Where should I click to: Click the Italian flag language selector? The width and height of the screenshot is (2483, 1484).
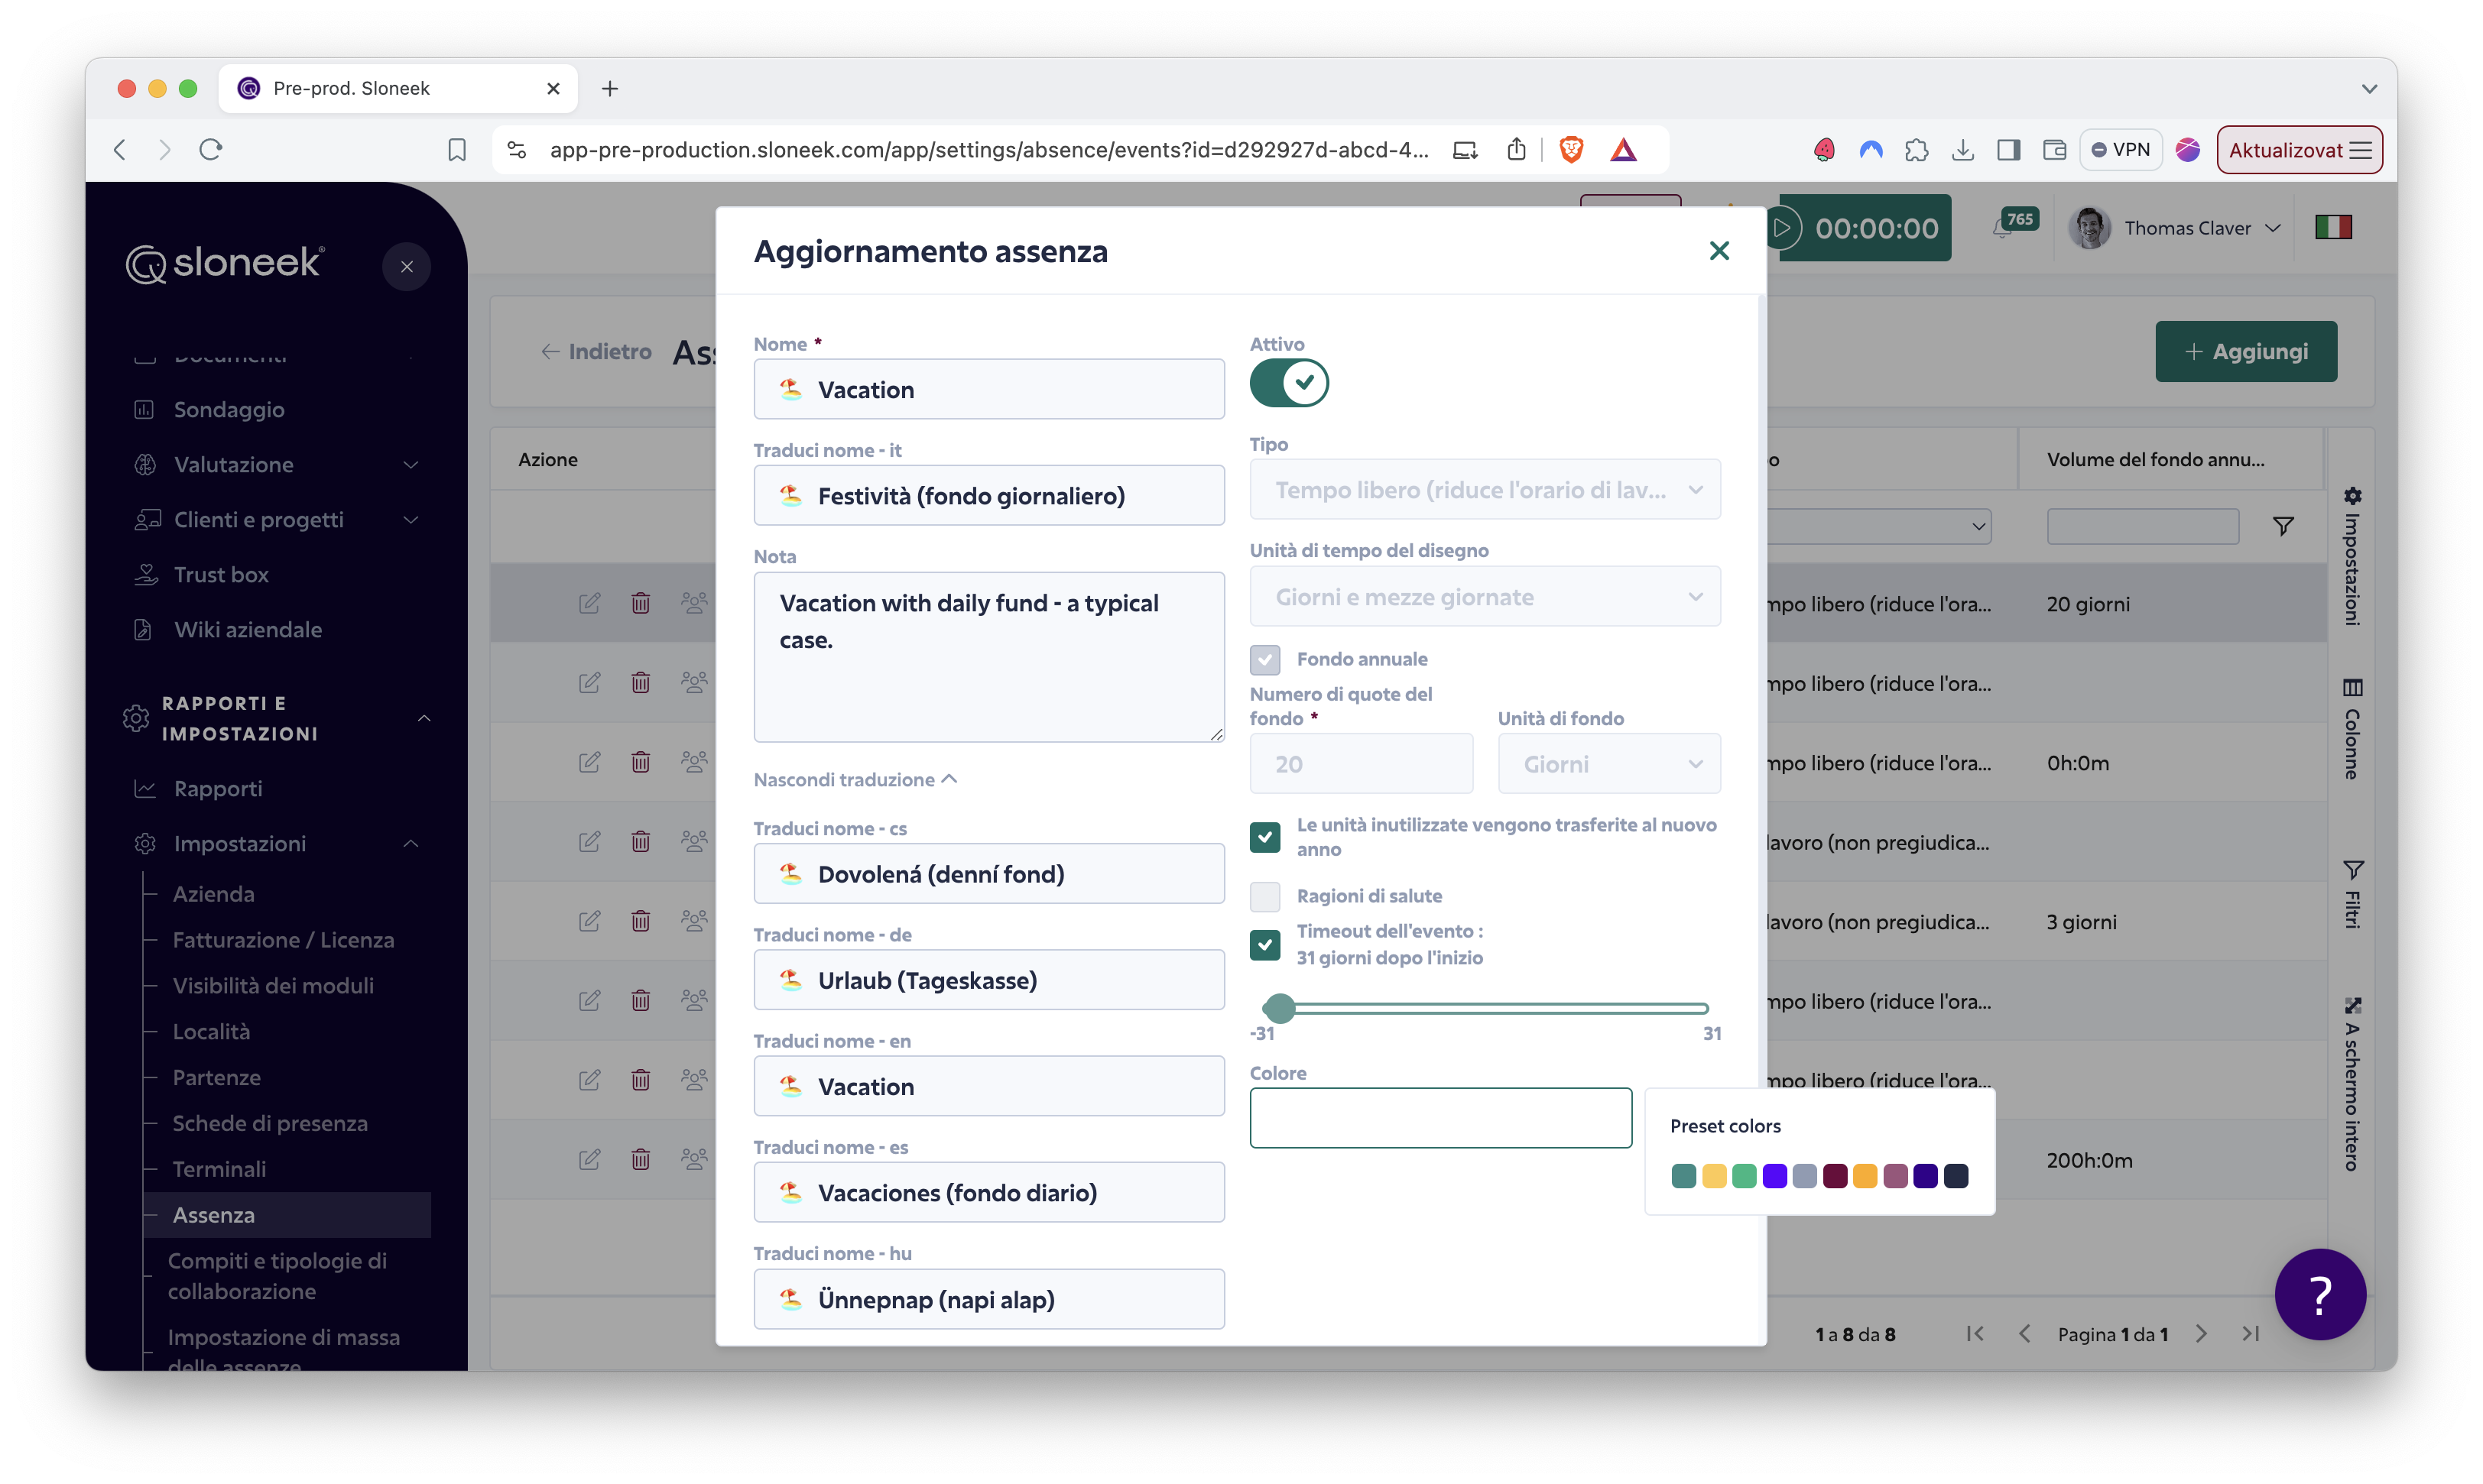coord(2333,228)
